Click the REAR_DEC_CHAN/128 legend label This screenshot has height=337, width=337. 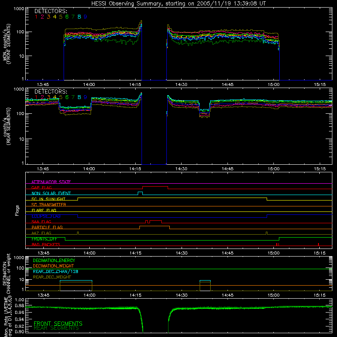coord(56,271)
